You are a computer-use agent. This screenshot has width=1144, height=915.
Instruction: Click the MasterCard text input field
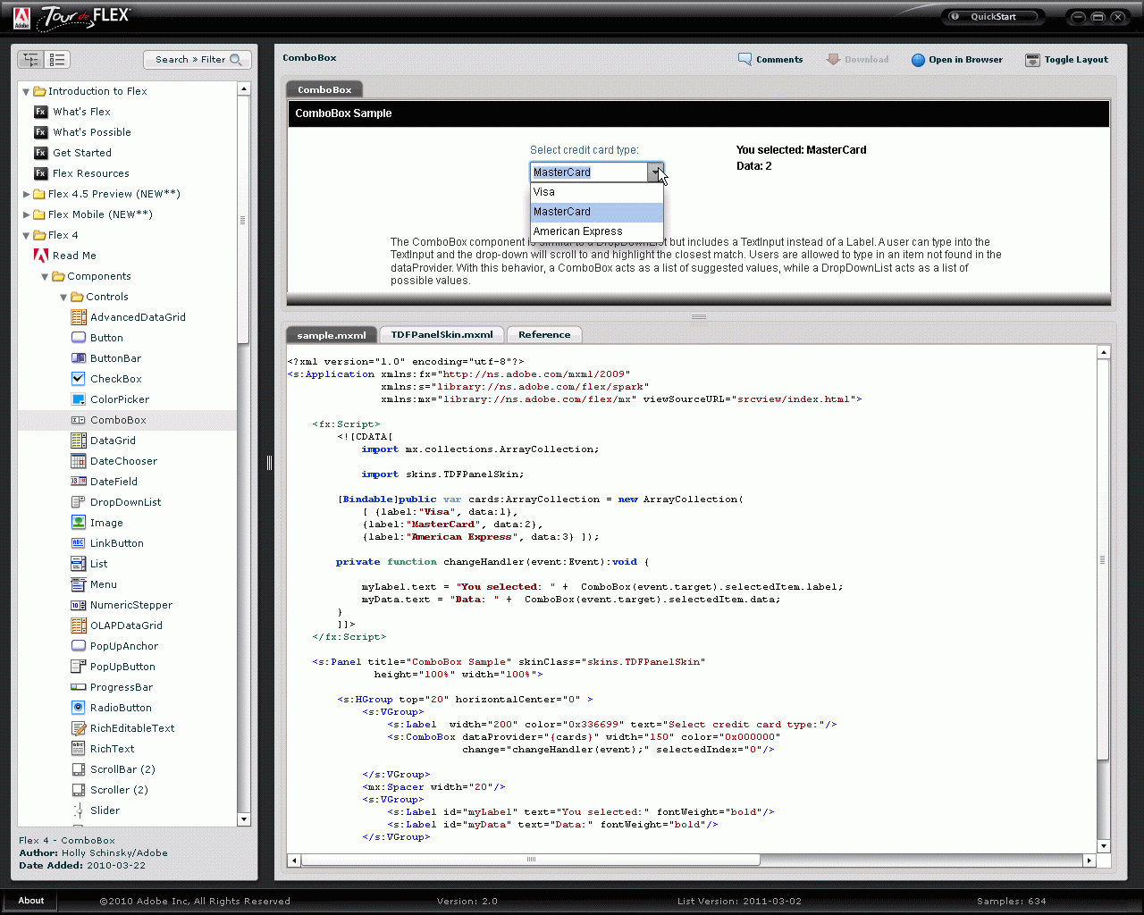tap(589, 172)
